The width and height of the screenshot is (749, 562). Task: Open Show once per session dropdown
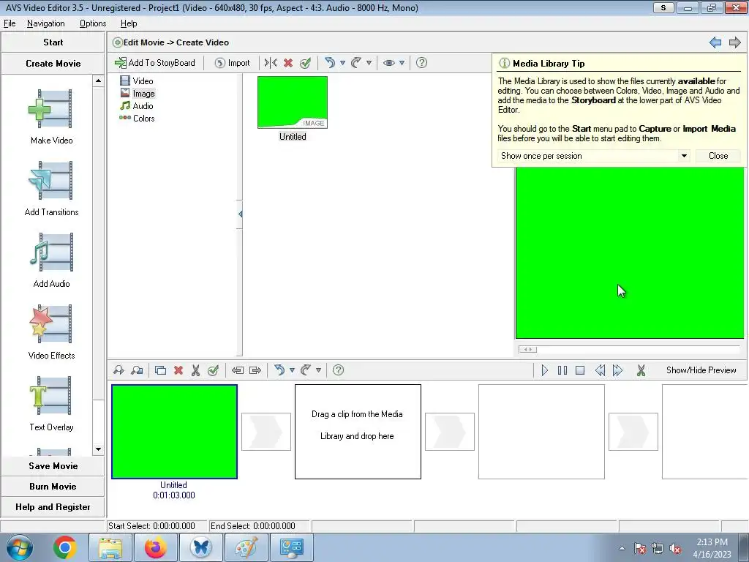point(684,156)
